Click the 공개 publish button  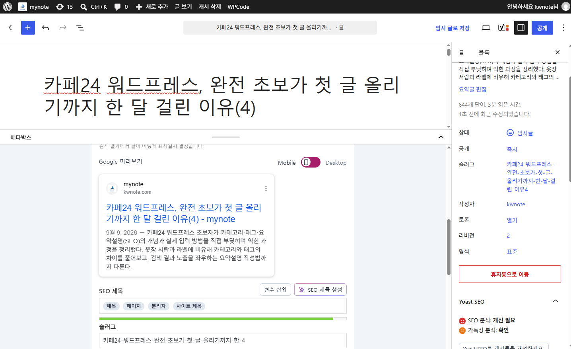542,28
